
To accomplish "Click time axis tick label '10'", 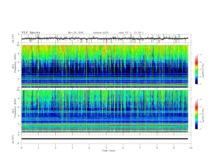I will [x=191, y=148].
